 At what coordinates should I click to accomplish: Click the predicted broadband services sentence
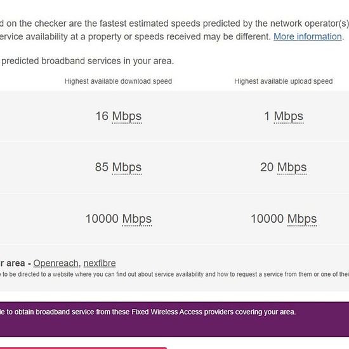pyautogui.click(x=87, y=61)
